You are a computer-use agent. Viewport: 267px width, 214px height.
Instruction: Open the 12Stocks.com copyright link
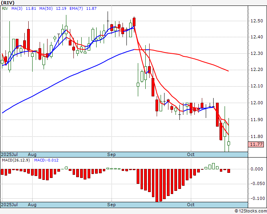click(x=251, y=211)
